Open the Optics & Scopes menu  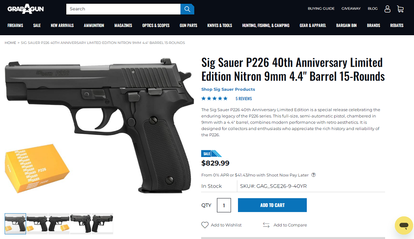(156, 25)
